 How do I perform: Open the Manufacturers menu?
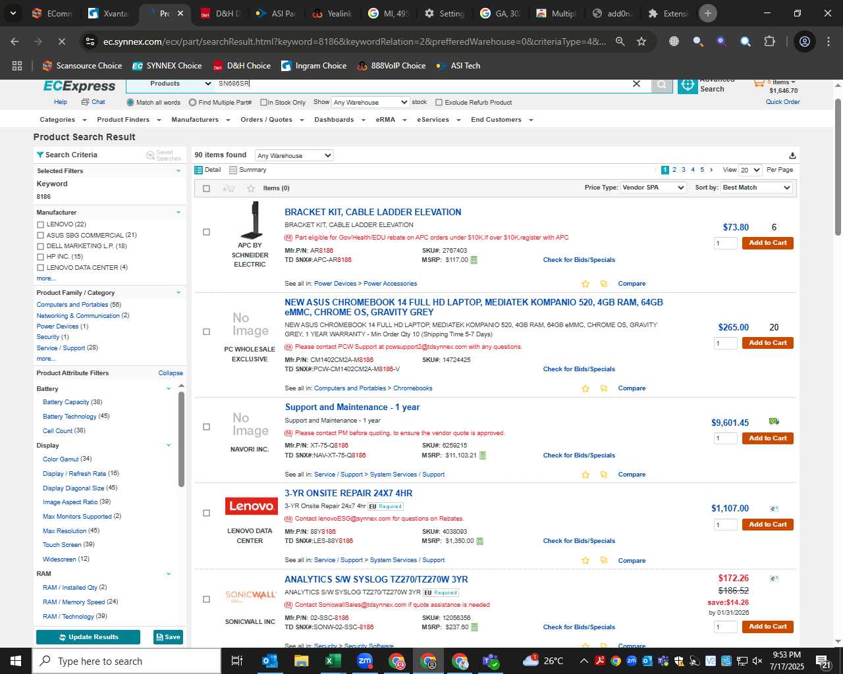201,120
